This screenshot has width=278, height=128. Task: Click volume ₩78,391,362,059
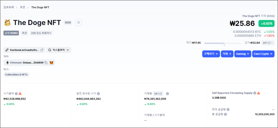(x=155, y=99)
